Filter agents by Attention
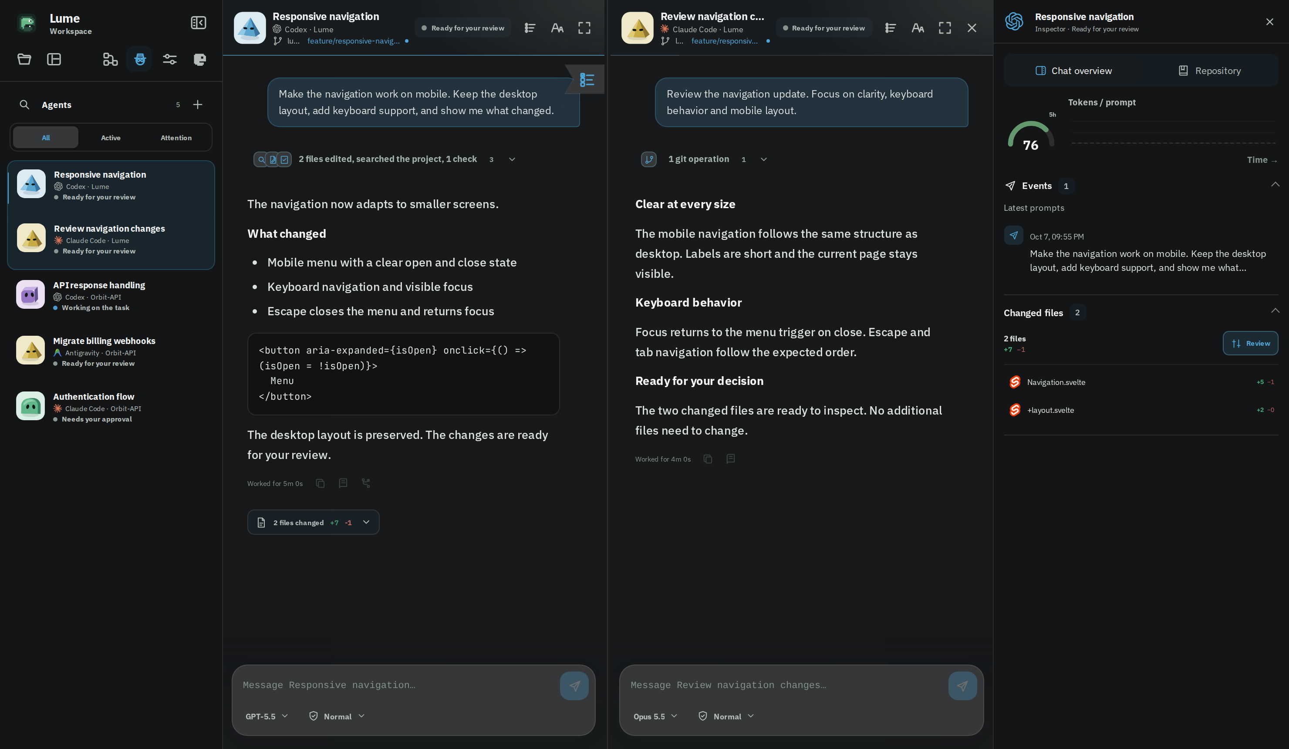This screenshot has height=749, width=1289. (x=176, y=138)
